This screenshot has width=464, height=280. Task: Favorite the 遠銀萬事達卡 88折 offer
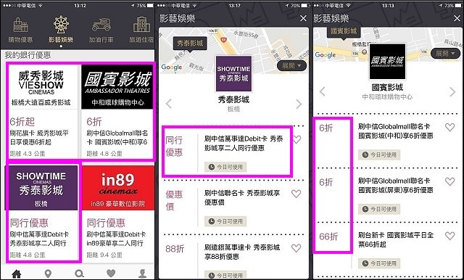(x=297, y=248)
